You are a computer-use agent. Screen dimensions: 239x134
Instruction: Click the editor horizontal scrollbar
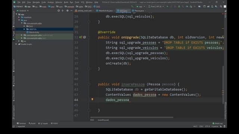click(132, 117)
